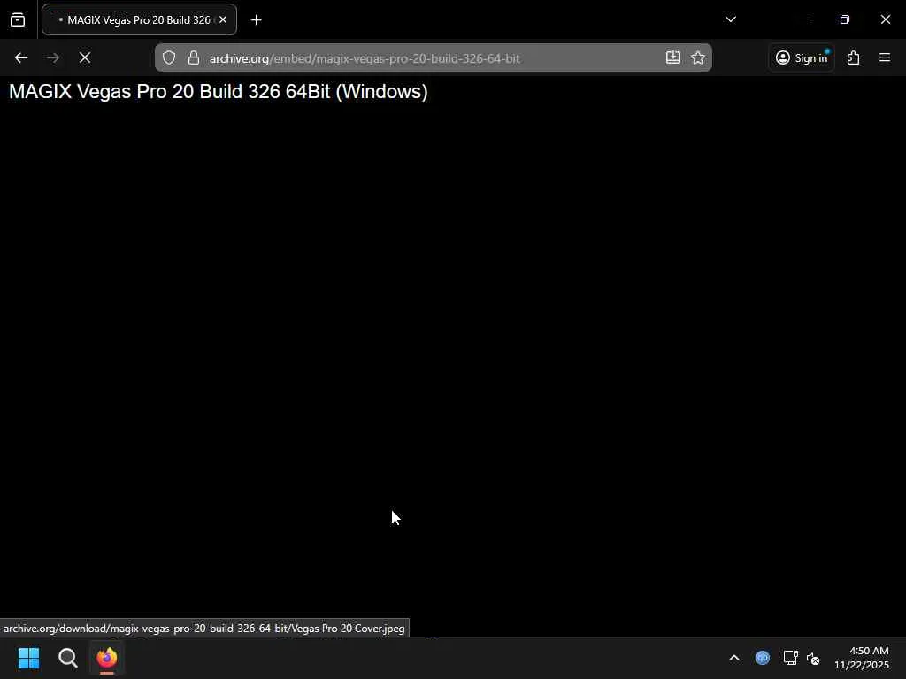Open clock showing 4:50 AM
This screenshot has width=906, height=679.
[x=862, y=658]
